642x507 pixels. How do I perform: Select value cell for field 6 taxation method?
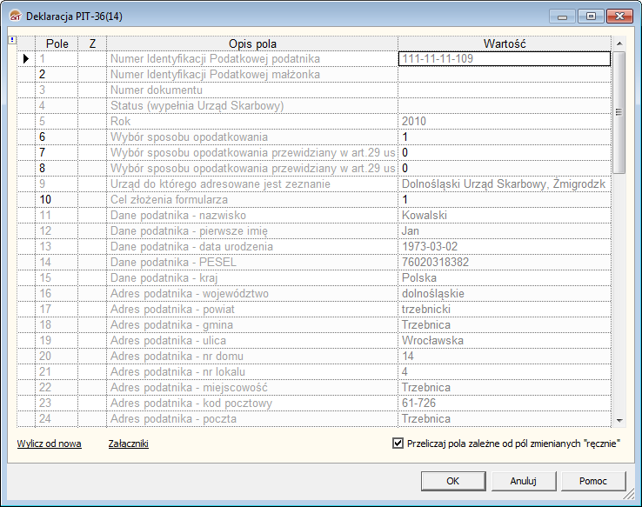505,137
